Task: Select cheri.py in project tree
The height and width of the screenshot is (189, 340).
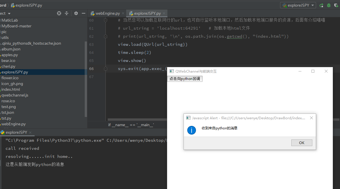Action: (x=8, y=66)
